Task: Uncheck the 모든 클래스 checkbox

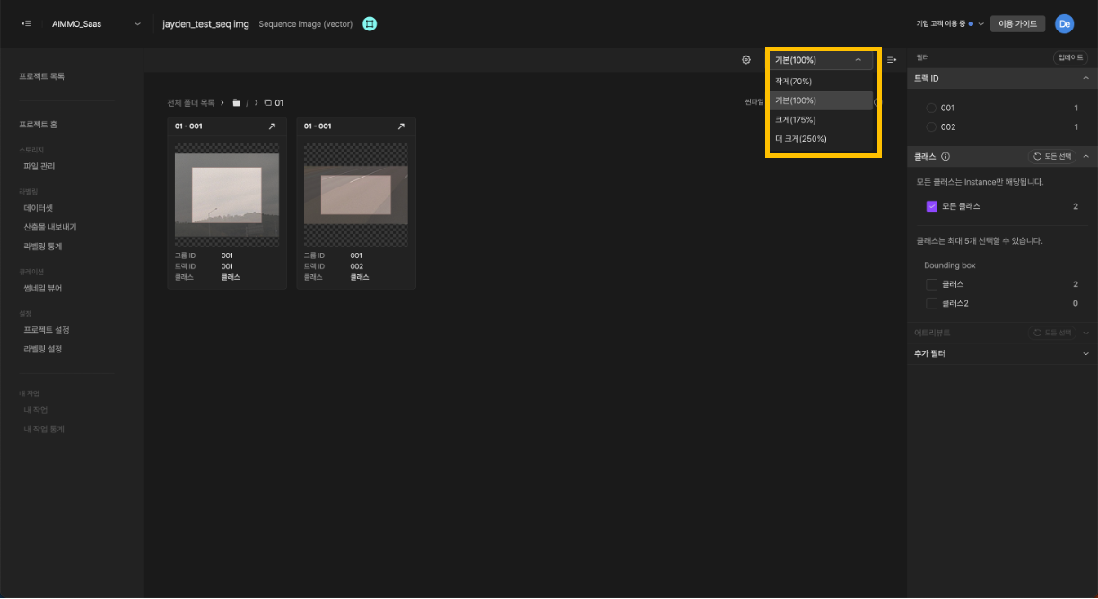Action: (931, 206)
